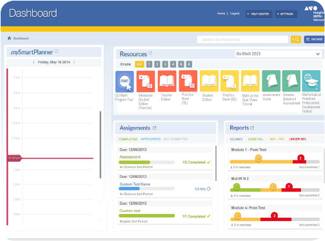The width and height of the screenshot is (325, 241).
Task: Open the GO Math Program Tour icon
Action: [x=124, y=82]
